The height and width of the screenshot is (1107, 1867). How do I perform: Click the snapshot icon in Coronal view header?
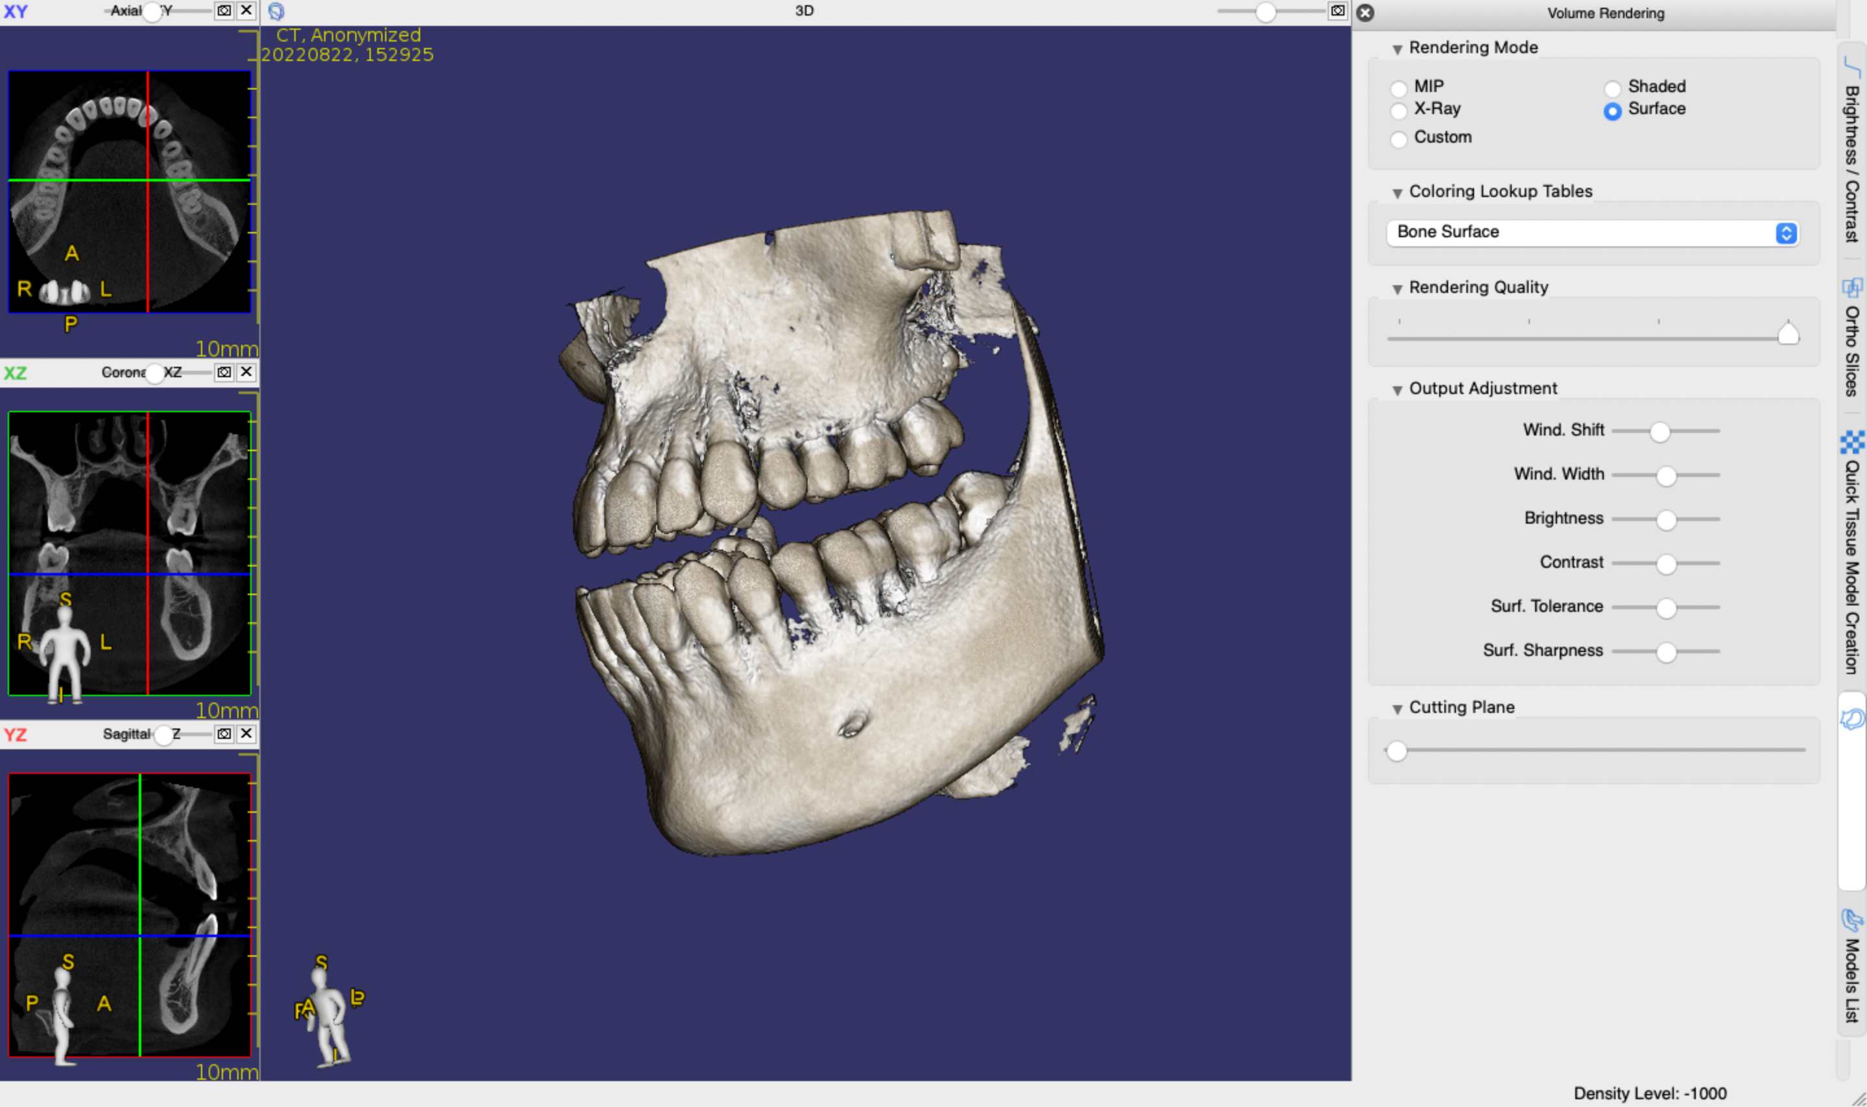coord(224,371)
